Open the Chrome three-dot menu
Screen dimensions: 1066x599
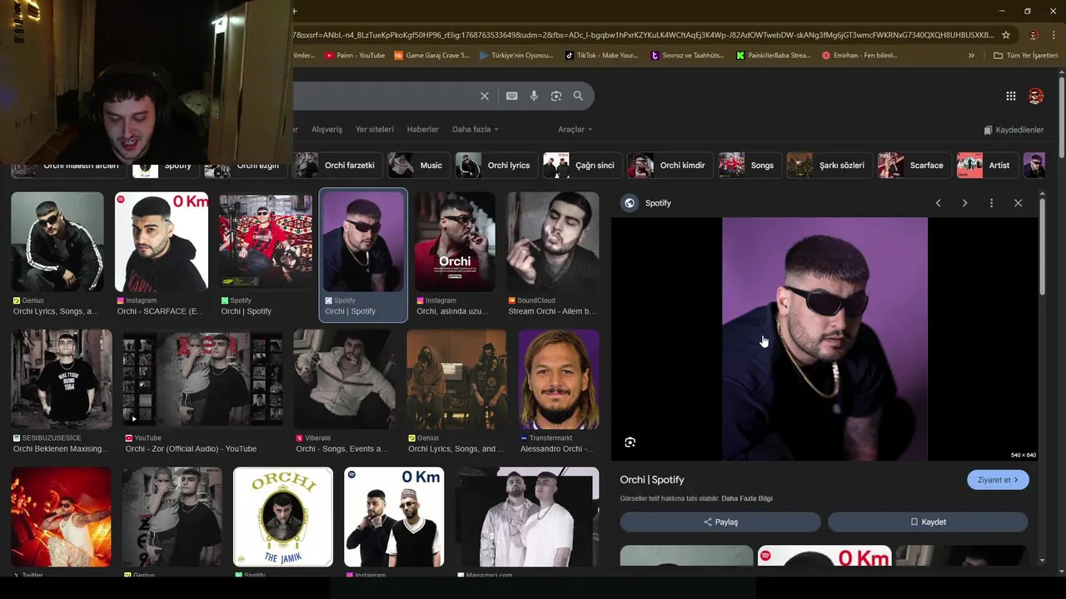pos(1054,35)
